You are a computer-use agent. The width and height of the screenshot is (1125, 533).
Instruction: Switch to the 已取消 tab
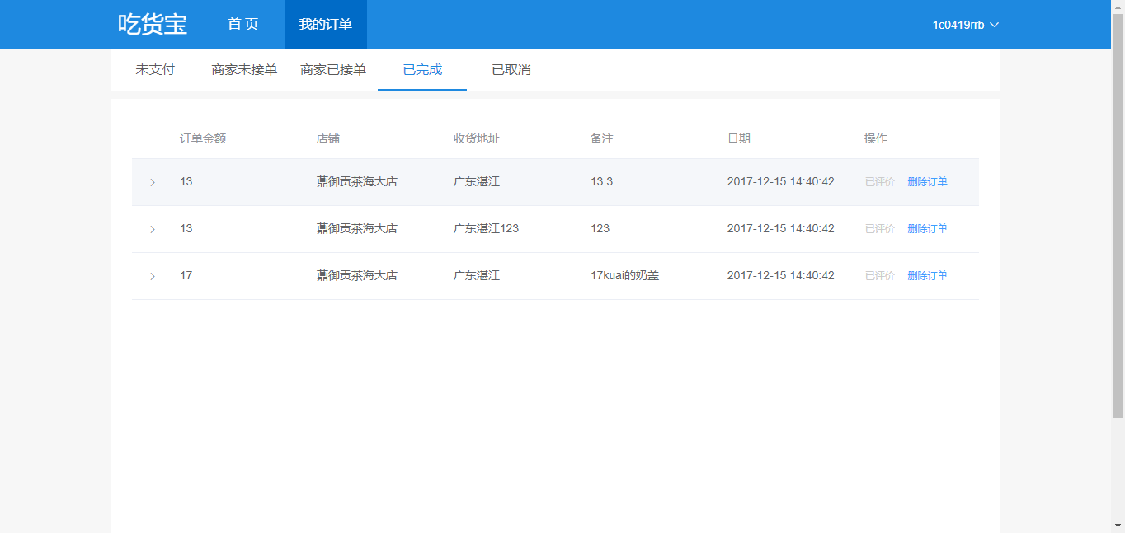(511, 70)
